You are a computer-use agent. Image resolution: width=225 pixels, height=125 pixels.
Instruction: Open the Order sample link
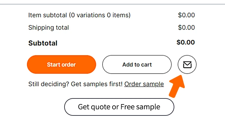144,84
